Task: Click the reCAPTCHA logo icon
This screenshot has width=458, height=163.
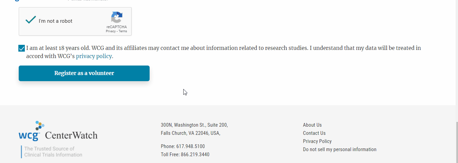Action: 117,18
